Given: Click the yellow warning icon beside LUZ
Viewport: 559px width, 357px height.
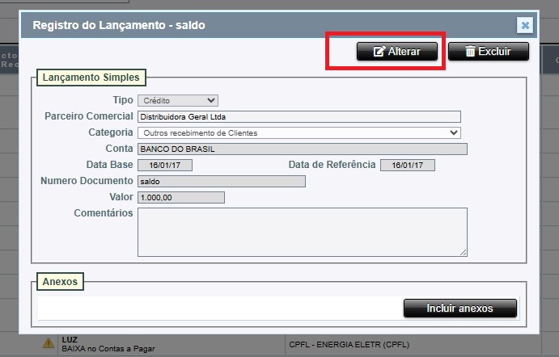Looking at the screenshot, I should click(x=49, y=344).
